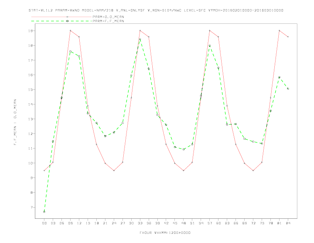The height and width of the screenshot is (243, 314).
Task: Click x-axis forecast hour label 24
Action: coord(114,223)
